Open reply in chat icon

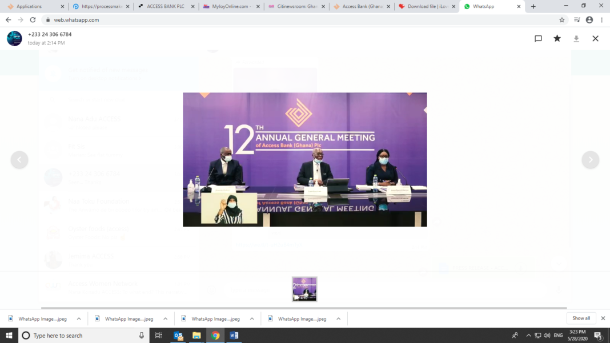tap(538, 38)
